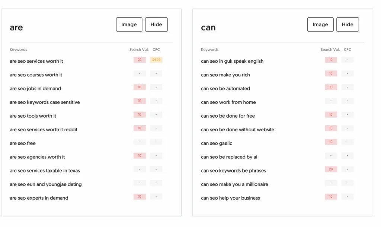Viewport: 381px width, 227px height.
Task: Open 'can seo in guk speak english'
Action: pyautogui.click(x=232, y=61)
